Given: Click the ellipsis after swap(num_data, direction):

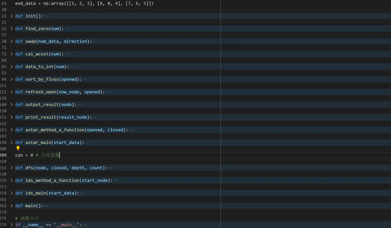Looking at the screenshot, I should pyautogui.click(x=95, y=41).
